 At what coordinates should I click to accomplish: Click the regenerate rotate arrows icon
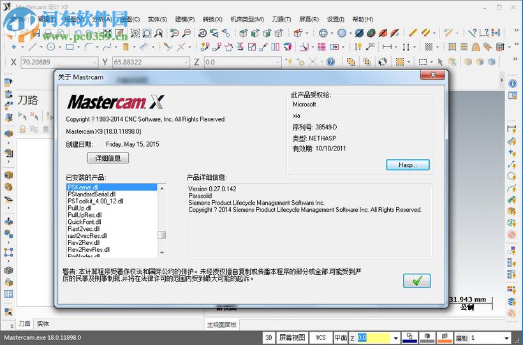pyautogui.click(x=383, y=62)
